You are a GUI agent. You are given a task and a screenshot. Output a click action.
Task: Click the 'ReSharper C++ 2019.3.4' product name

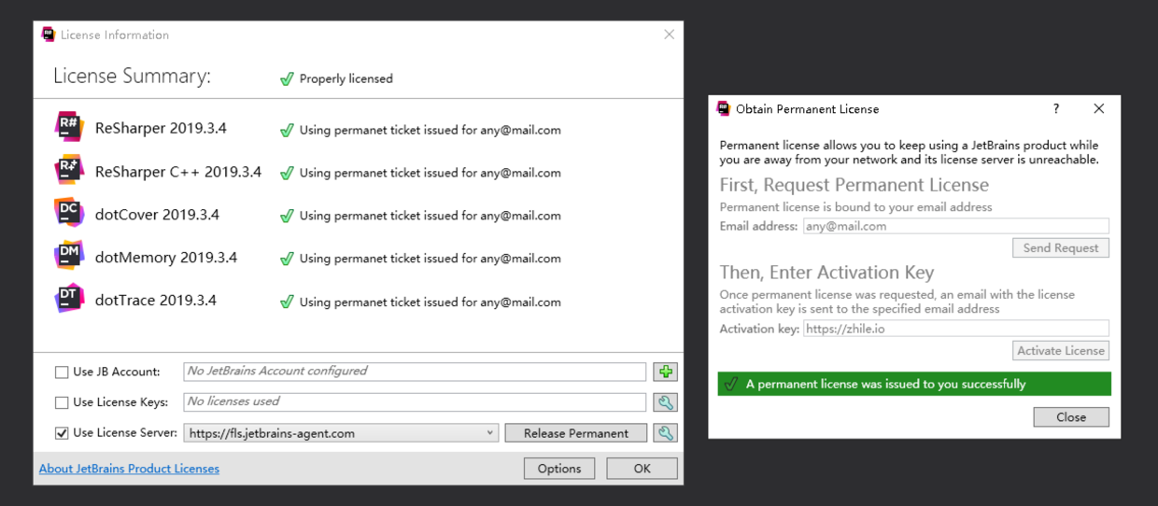coord(178,172)
